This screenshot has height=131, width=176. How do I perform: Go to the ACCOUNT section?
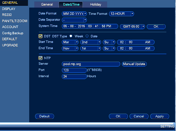[10, 27]
